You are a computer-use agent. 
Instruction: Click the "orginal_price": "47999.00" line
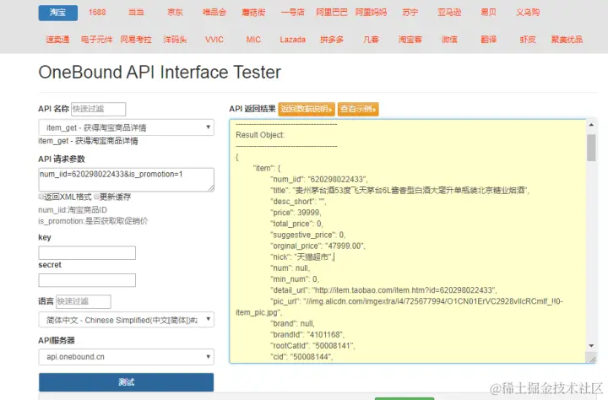point(318,246)
